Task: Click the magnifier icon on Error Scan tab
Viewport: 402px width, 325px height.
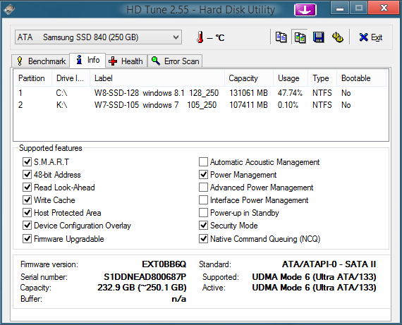Action: [x=156, y=61]
